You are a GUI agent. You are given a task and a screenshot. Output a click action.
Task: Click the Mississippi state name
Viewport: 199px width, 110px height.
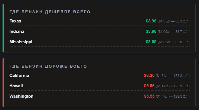pos(21,42)
